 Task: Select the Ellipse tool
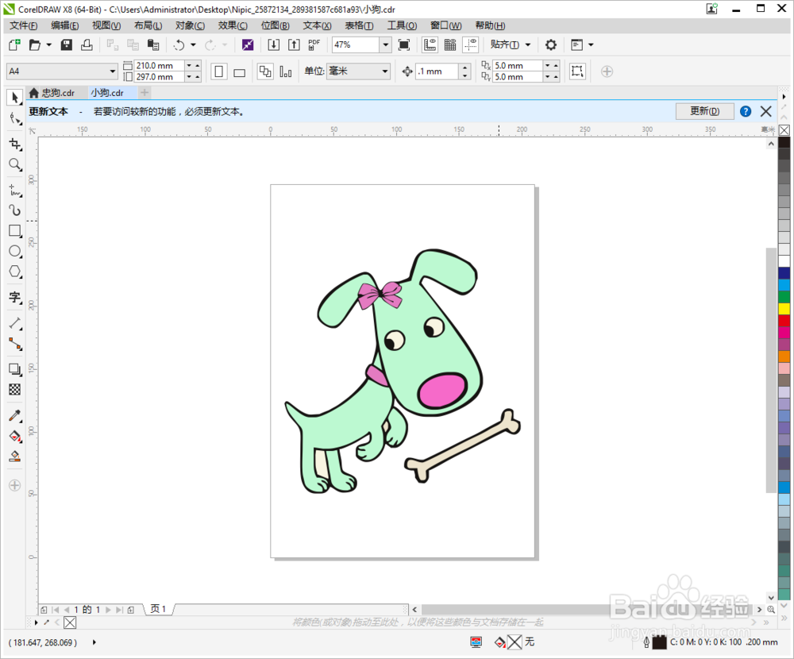coord(14,251)
